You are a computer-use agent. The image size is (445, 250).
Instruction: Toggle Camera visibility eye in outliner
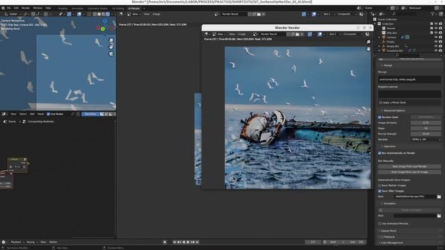click(436, 37)
